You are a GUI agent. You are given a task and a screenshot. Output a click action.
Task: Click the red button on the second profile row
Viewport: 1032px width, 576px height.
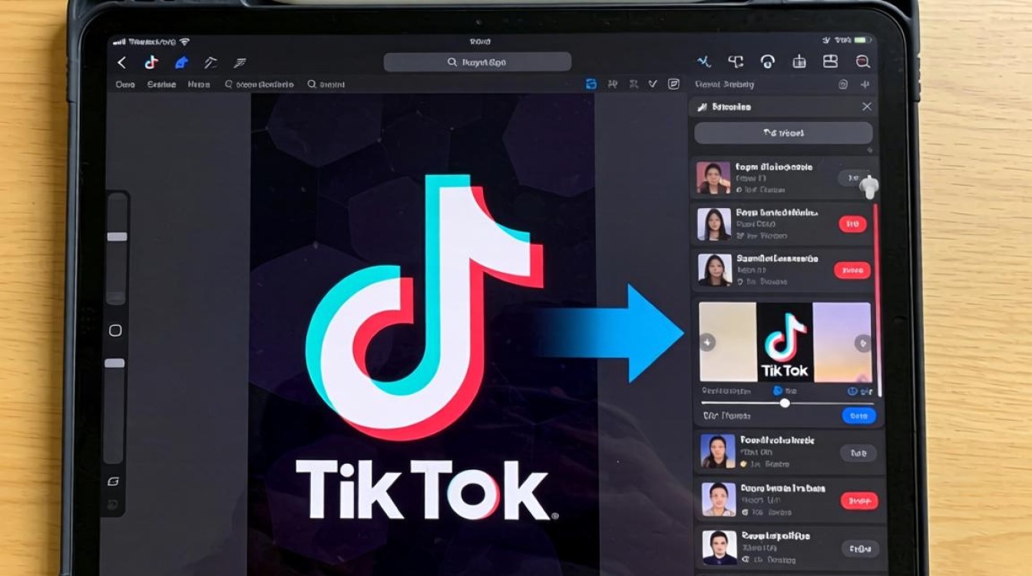click(852, 224)
